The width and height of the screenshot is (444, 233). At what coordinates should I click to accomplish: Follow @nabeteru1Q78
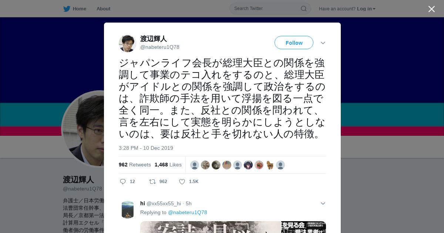click(294, 43)
